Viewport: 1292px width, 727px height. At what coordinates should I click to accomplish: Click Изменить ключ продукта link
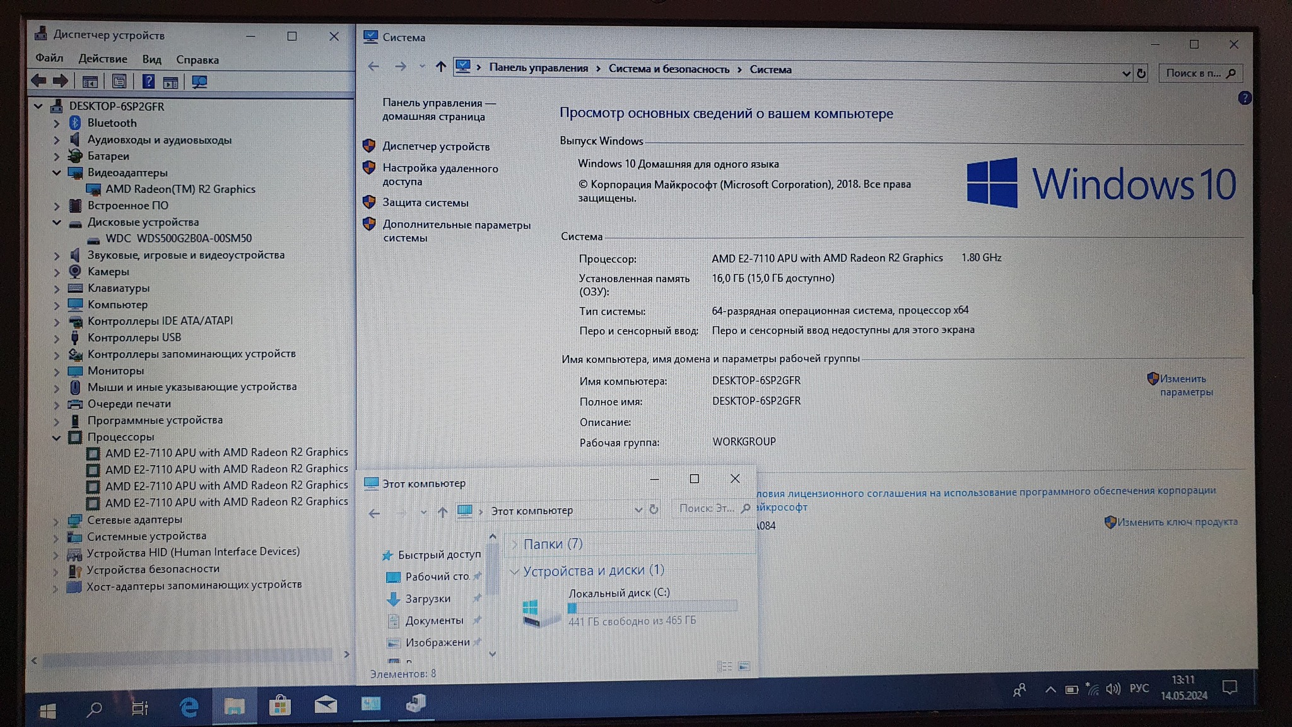(1177, 522)
